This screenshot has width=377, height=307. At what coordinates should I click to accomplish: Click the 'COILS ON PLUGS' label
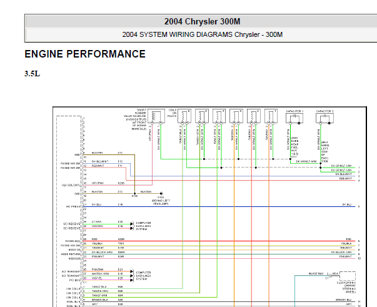[173, 113]
